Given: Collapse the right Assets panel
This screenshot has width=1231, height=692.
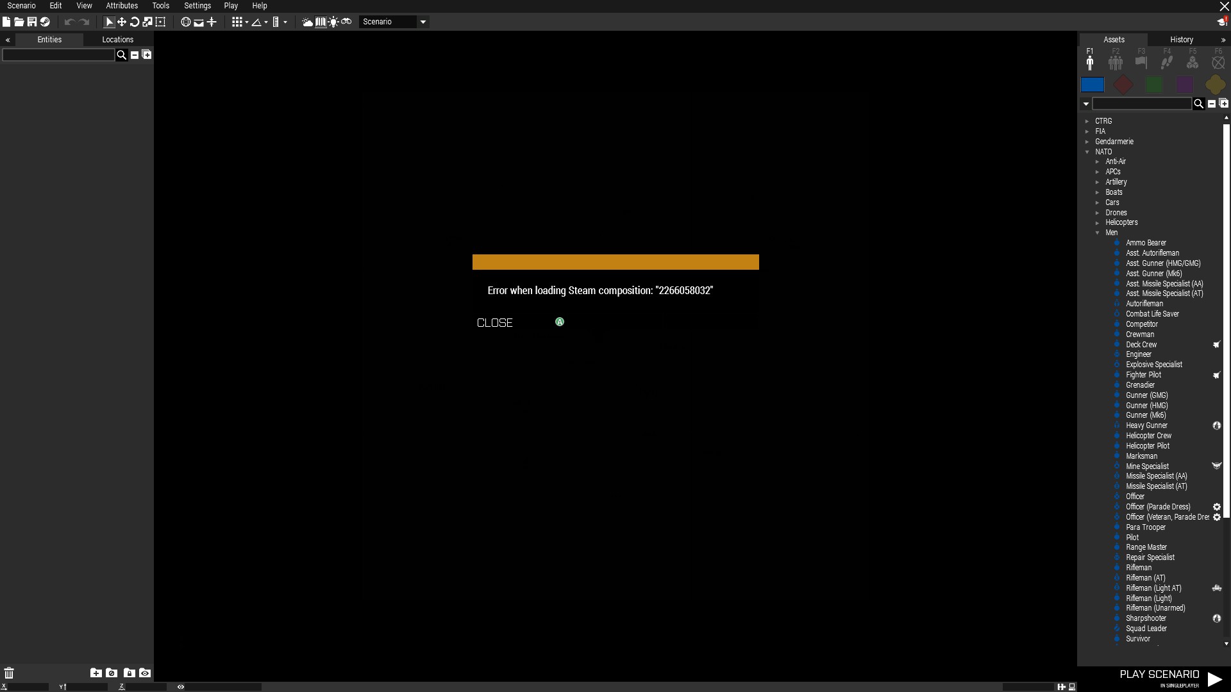Looking at the screenshot, I should click(1223, 40).
